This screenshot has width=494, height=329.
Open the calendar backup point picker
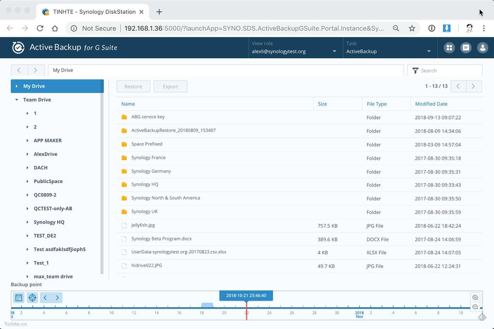click(x=19, y=298)
